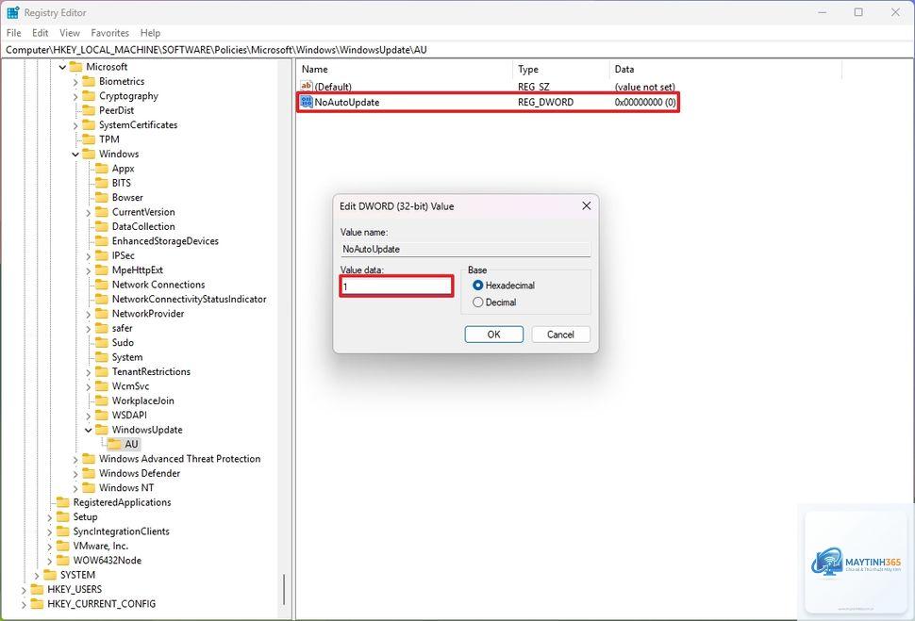Open the Favorites menu

[109, 33]
